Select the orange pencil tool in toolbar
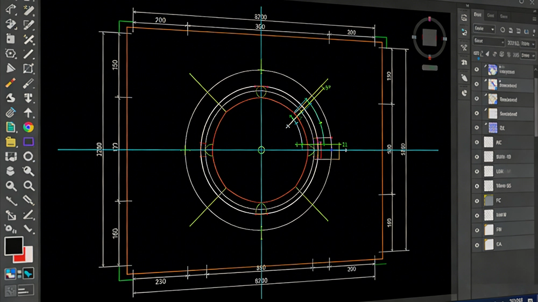 [10, 83]
